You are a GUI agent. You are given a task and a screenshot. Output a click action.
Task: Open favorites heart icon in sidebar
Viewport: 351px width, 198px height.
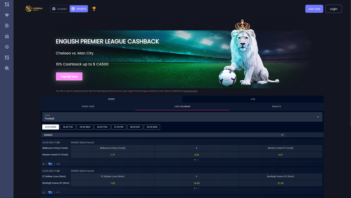(x=7, y=15)
